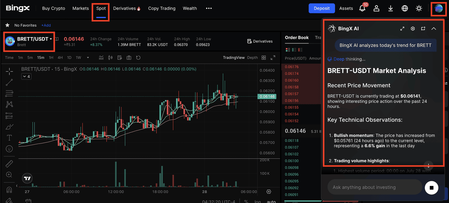Open the language globe icon
449x203 pixels.
(x=405, y=8)
